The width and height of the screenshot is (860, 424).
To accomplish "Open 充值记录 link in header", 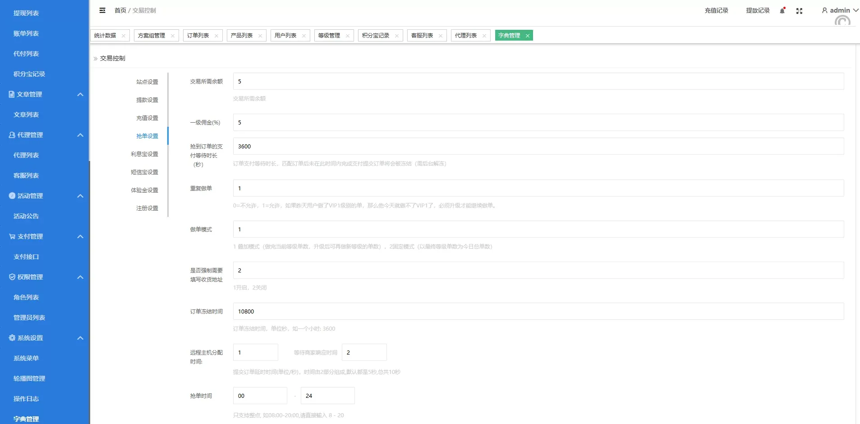I will point(716,10).
